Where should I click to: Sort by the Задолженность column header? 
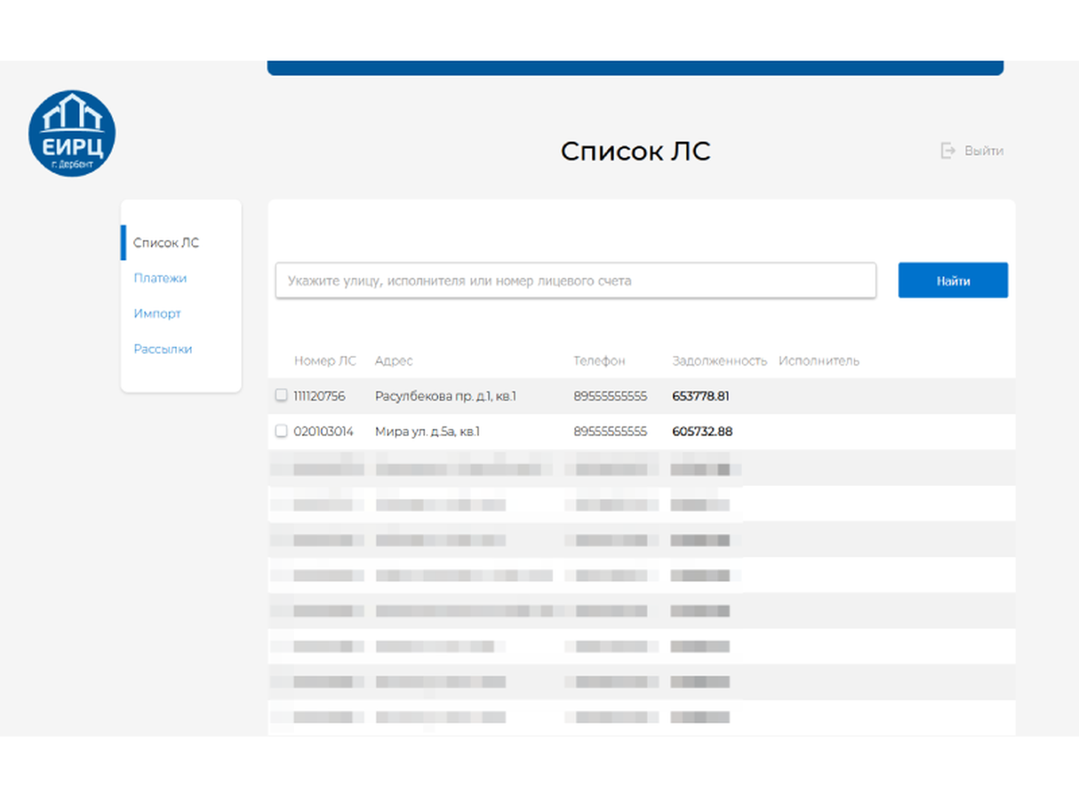719,361
